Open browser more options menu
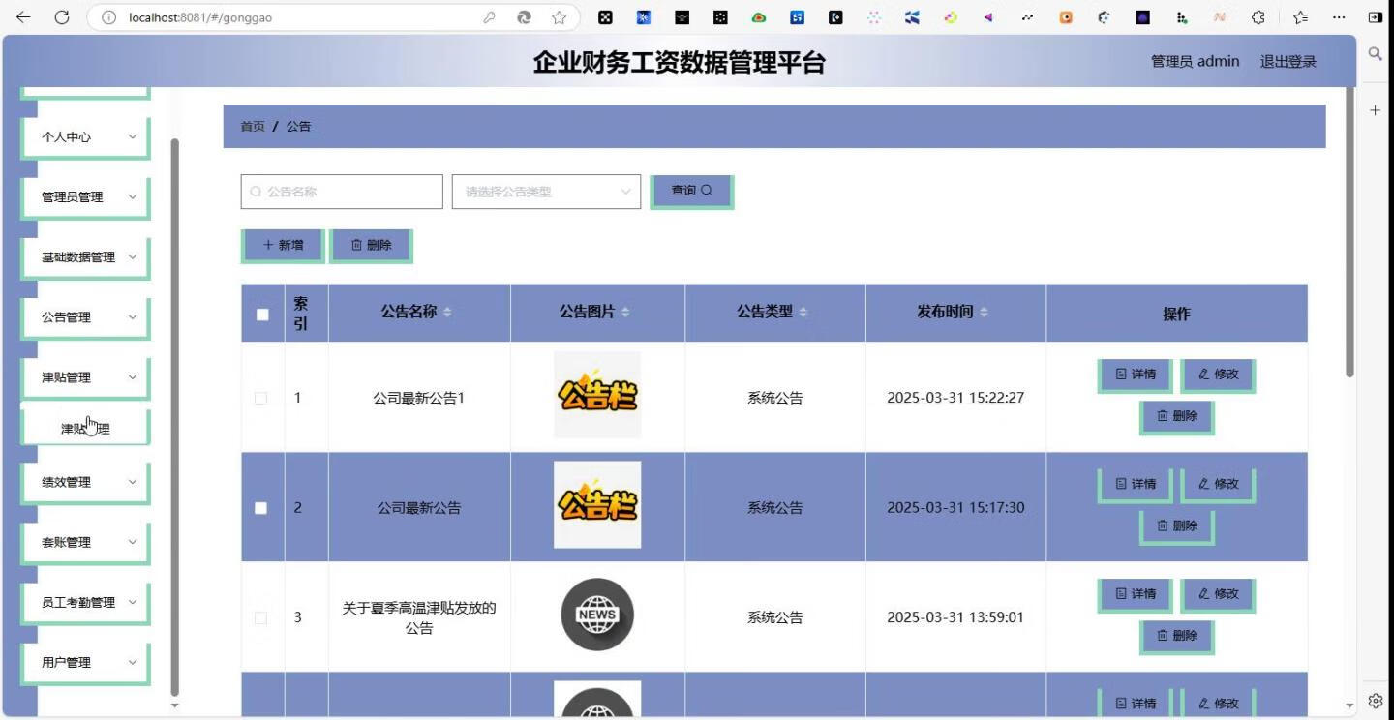Screen dimensions: 1394x720 coord(1339,17)
